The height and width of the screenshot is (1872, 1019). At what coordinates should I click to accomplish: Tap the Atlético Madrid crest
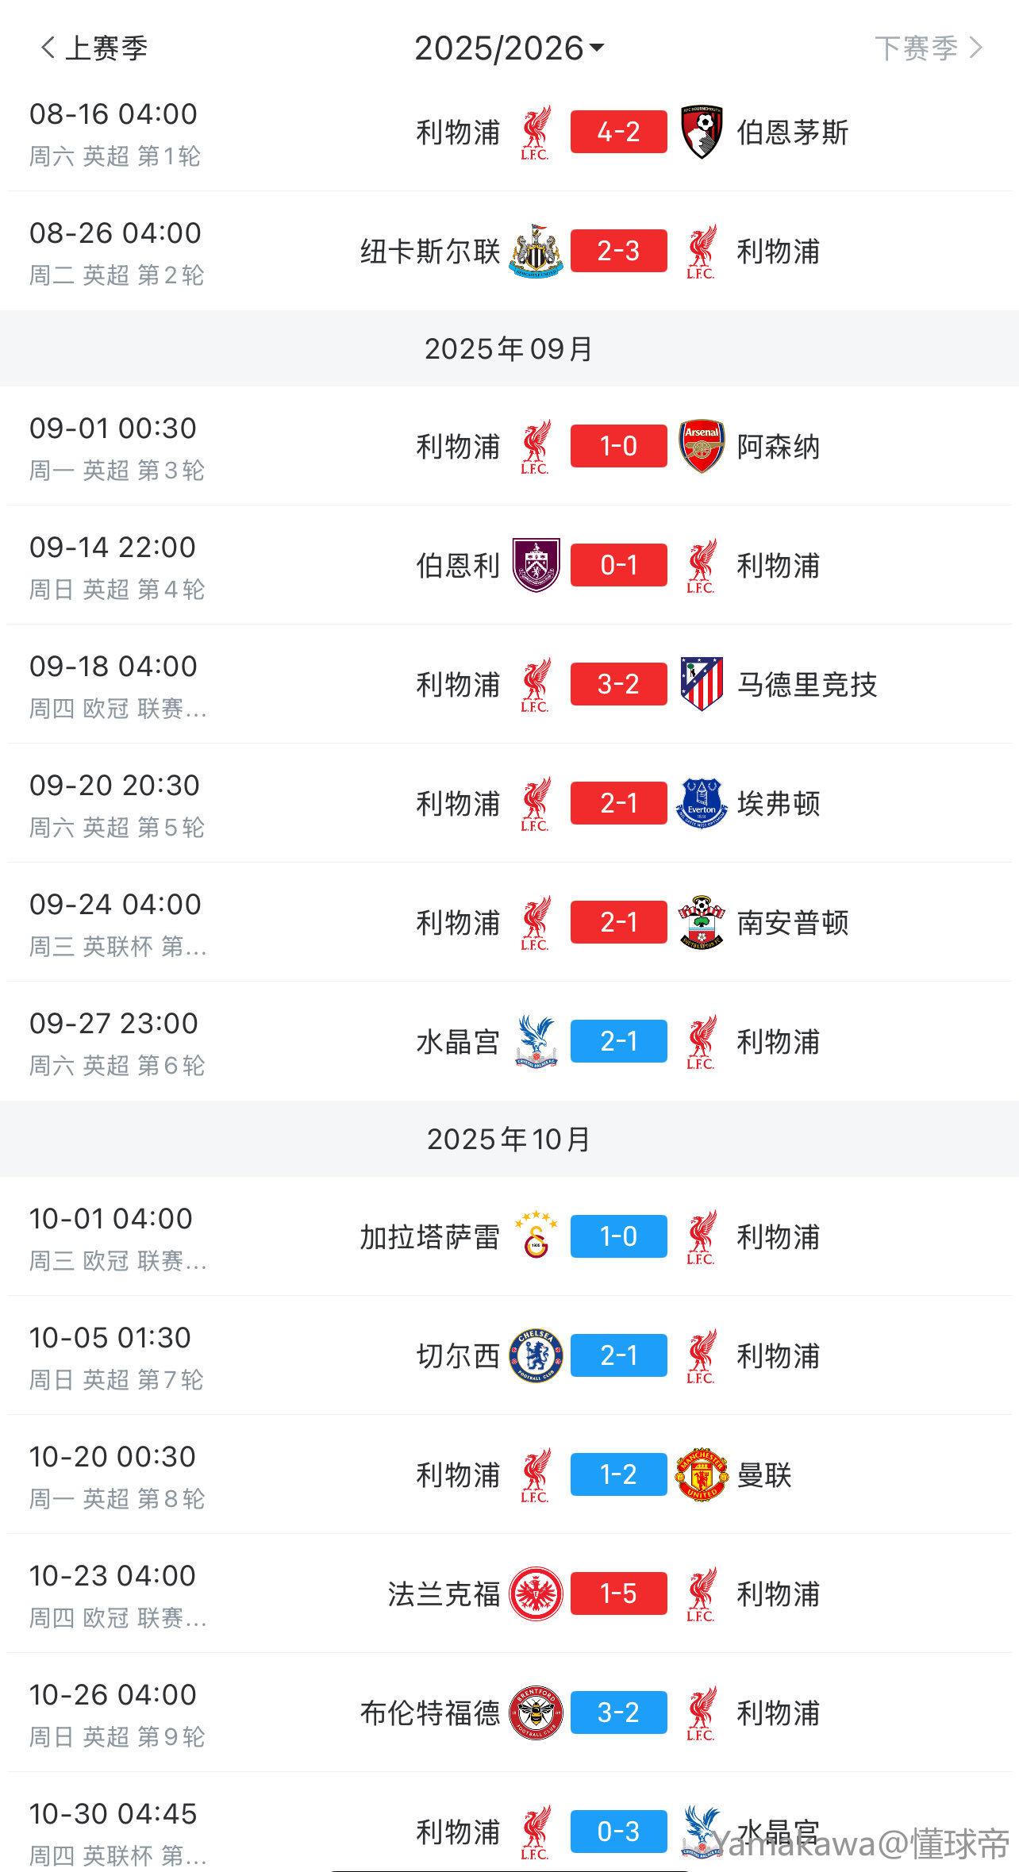(702, 684)
